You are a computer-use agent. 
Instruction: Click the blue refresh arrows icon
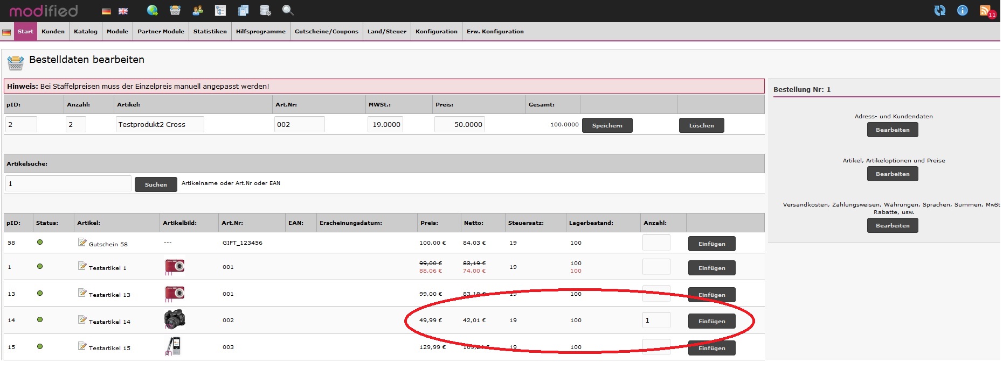point(940,11)
